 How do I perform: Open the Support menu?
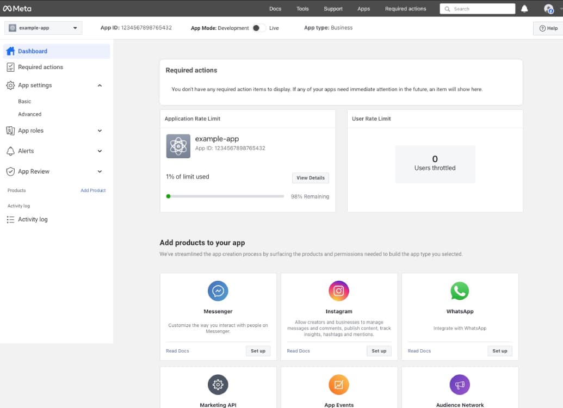(x=333, y=9)
